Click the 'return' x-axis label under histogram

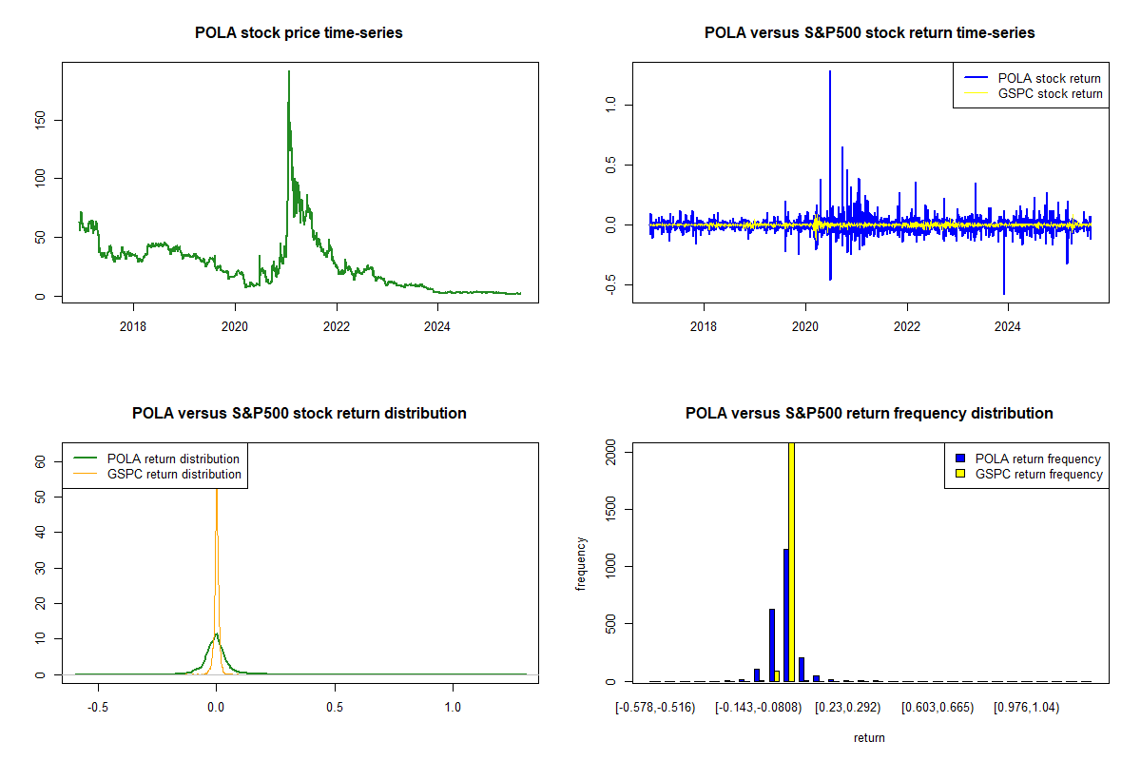tap(869, 737)
